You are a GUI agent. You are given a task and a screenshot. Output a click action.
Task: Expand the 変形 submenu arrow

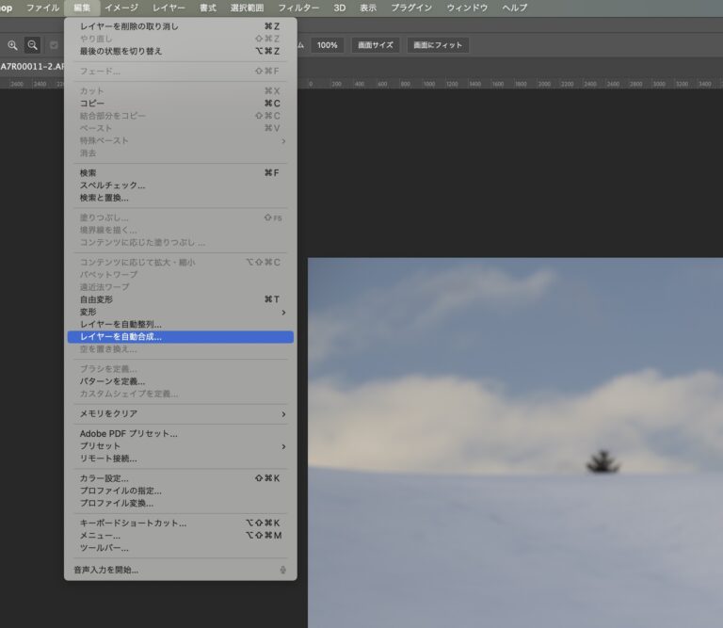pyautogui.click(x=282, y=312)
